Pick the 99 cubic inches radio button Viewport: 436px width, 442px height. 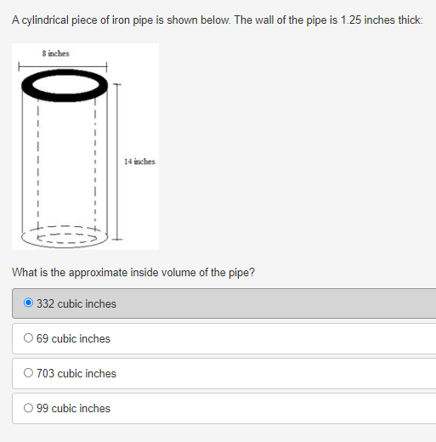click(x=28, y=408)
